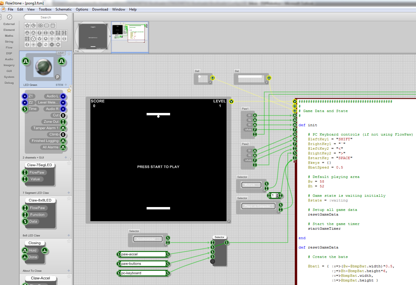Select the pong schematic navigator thumbnail

(130, 37)
